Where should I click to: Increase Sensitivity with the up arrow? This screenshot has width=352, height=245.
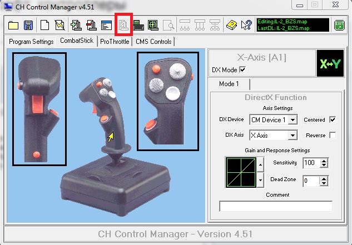tap(324, 161)
